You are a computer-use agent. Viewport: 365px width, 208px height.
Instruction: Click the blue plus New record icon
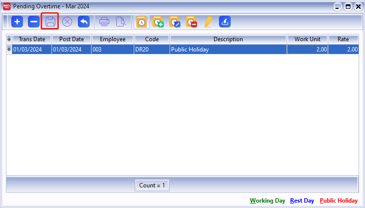17,22
